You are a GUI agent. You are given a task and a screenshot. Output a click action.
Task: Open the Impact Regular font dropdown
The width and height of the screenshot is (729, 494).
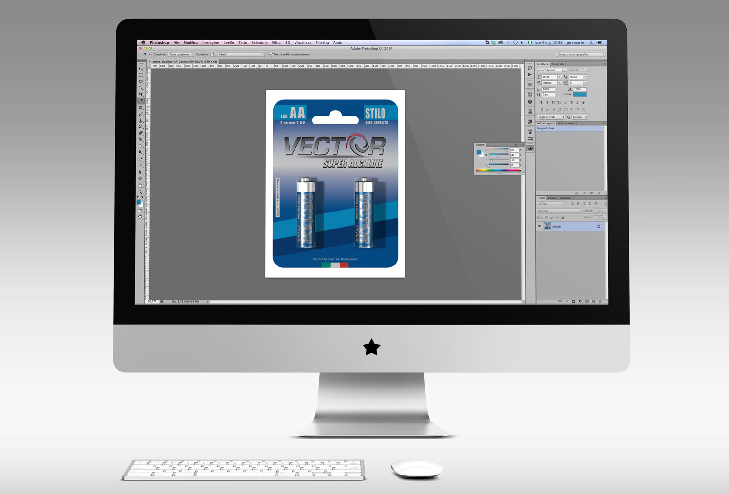[552, 70]
